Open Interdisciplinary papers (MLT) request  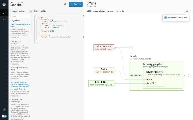coord(19,69)
